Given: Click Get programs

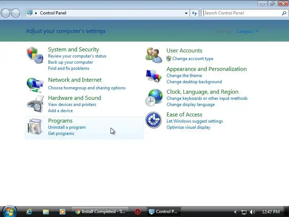Looking at the screenshot, I should [x=61, y=133].
